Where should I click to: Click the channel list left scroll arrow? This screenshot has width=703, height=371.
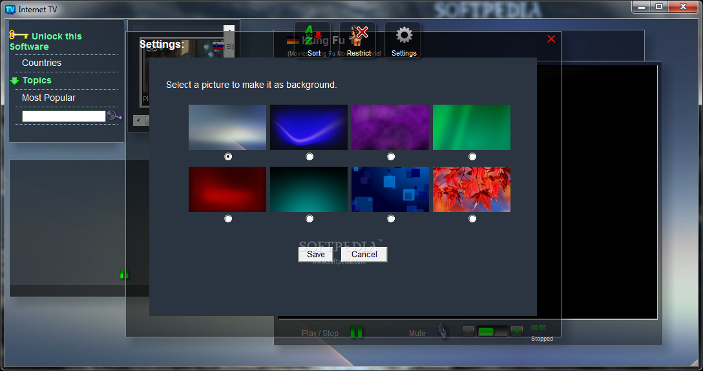point(138,120)
